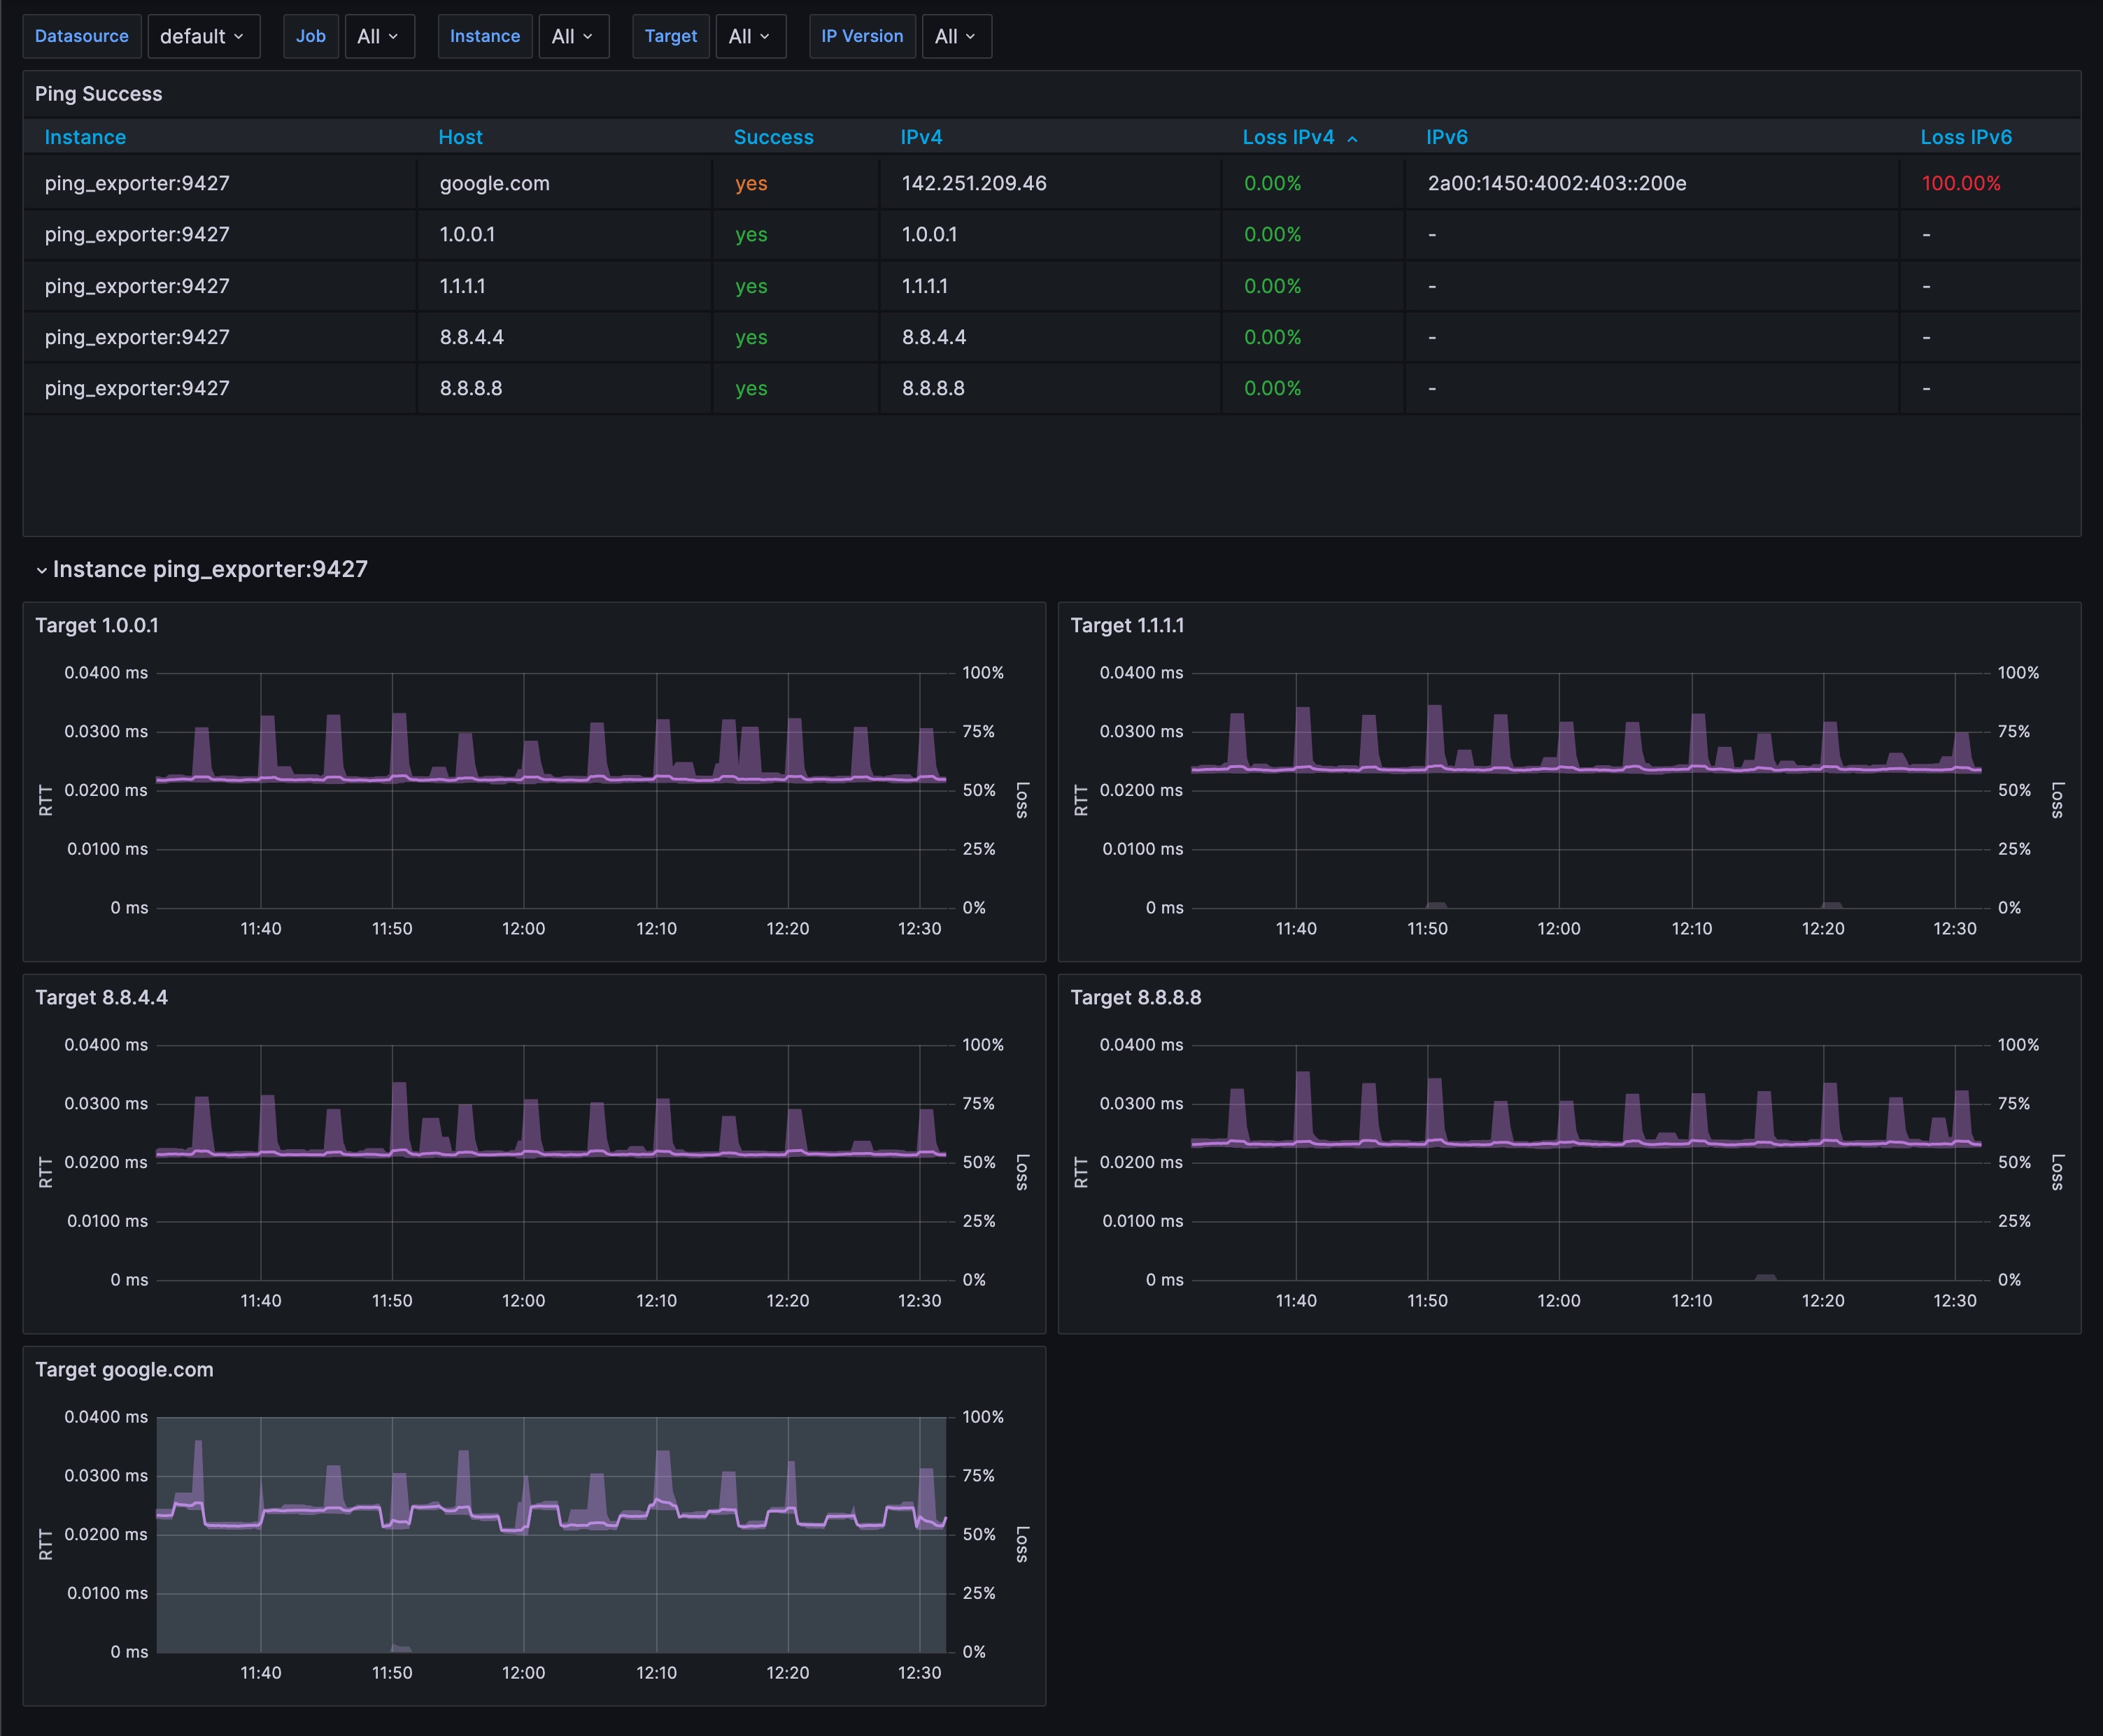Image resolution: width=2103 pixels, height=1736 pixels.
Task: Open the Datasource default dropdown
Action: pos(203,37)
